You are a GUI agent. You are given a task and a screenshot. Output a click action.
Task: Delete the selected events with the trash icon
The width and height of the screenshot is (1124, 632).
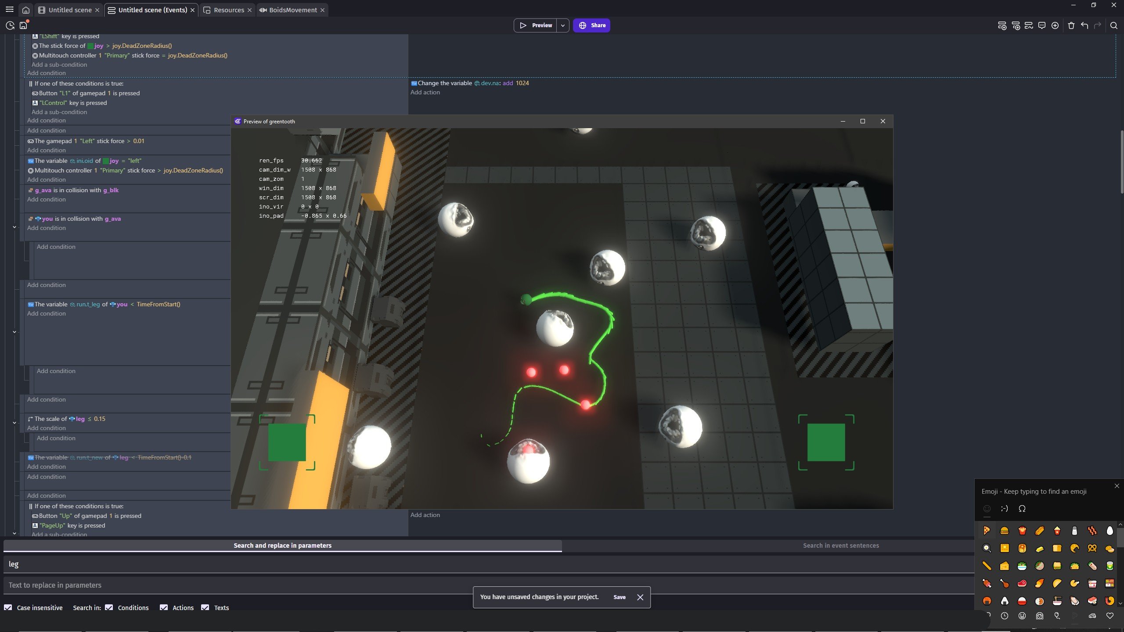pos(1071,25)
